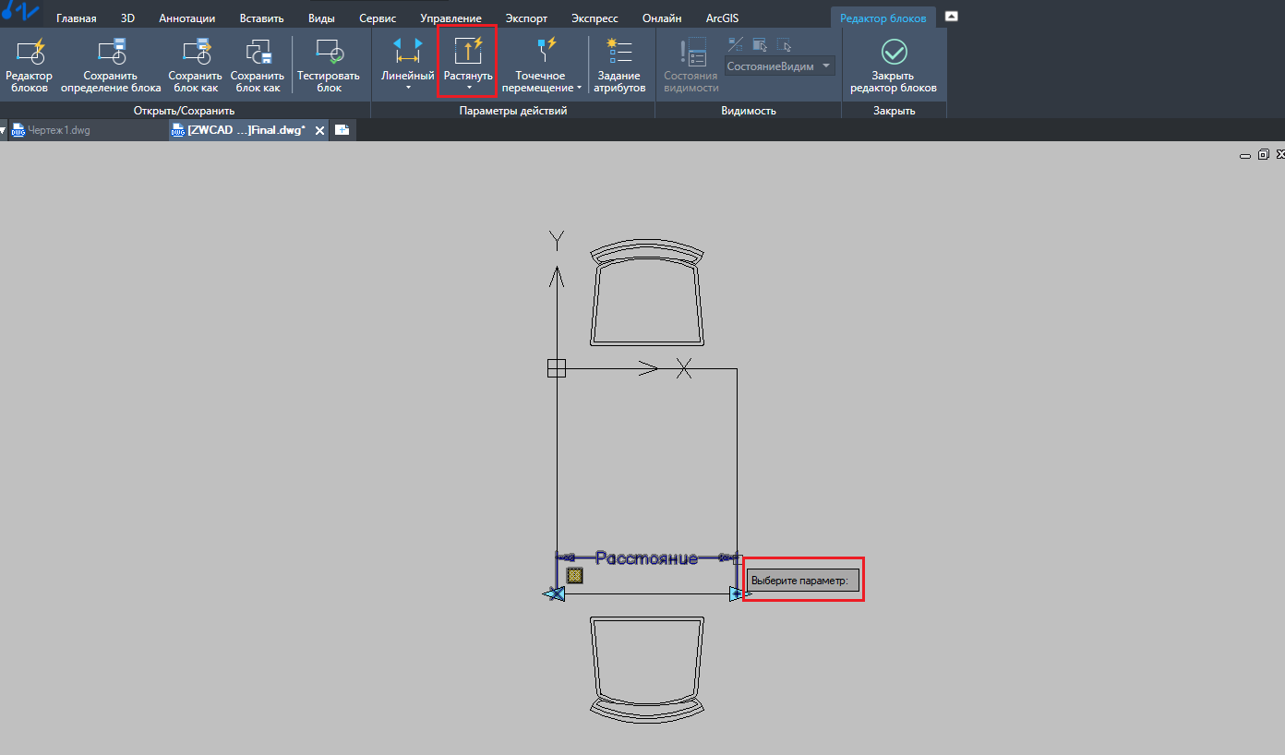
Task: Run Тестировать блок
Action: click(x=329, y=65)
